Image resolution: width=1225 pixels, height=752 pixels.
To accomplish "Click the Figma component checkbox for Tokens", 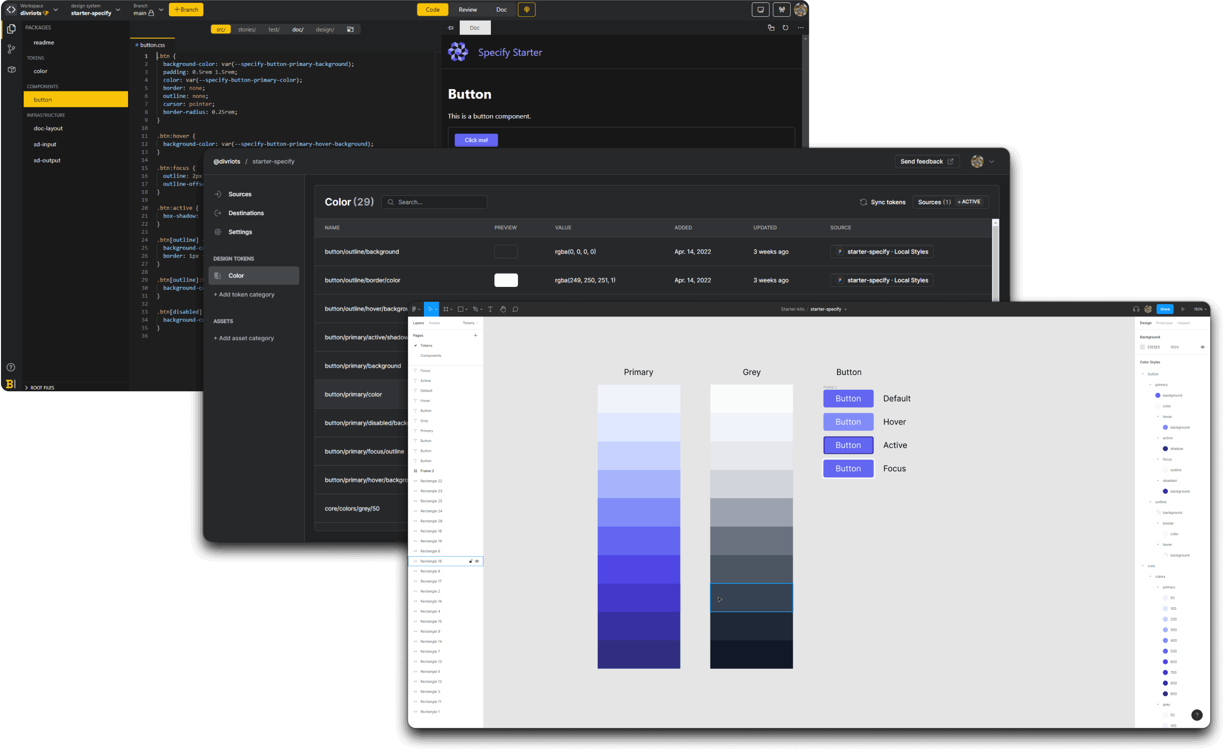I will (x=416, y=345).
